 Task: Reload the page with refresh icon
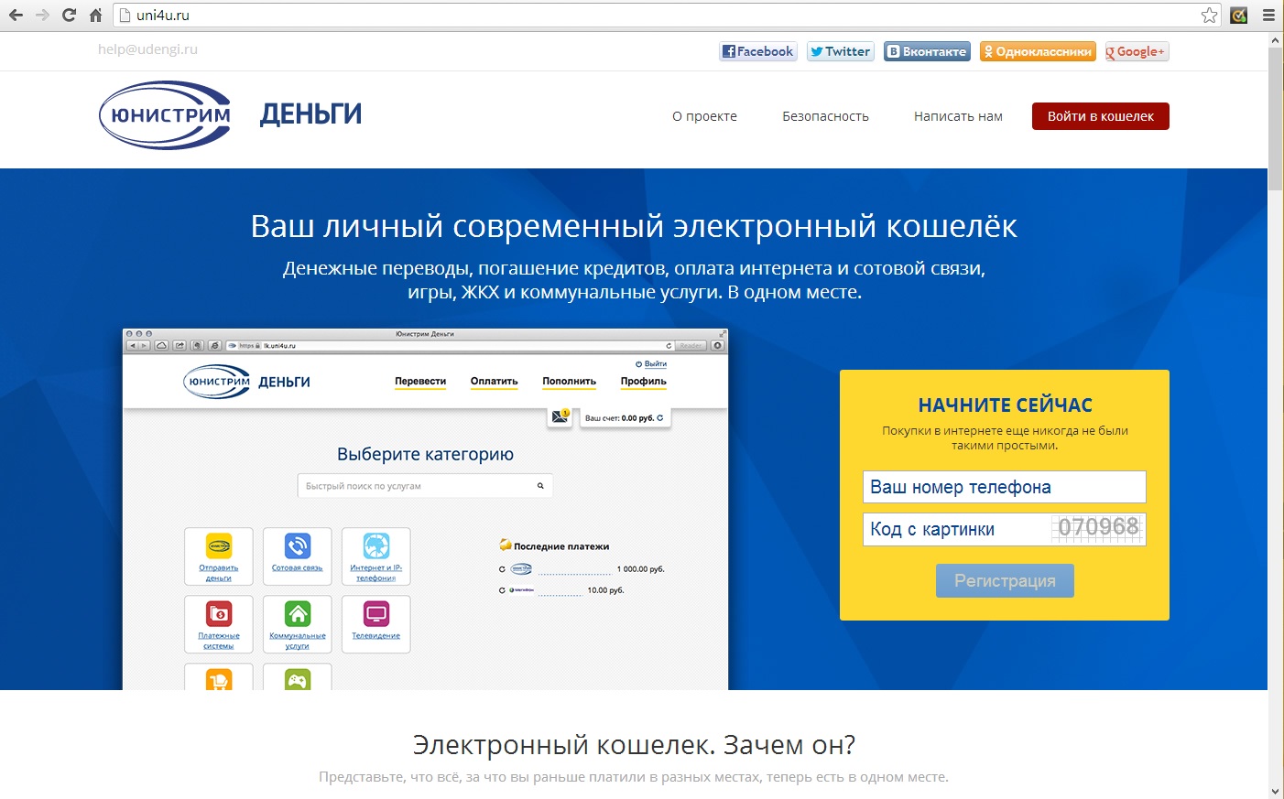[x=69, y=15]
